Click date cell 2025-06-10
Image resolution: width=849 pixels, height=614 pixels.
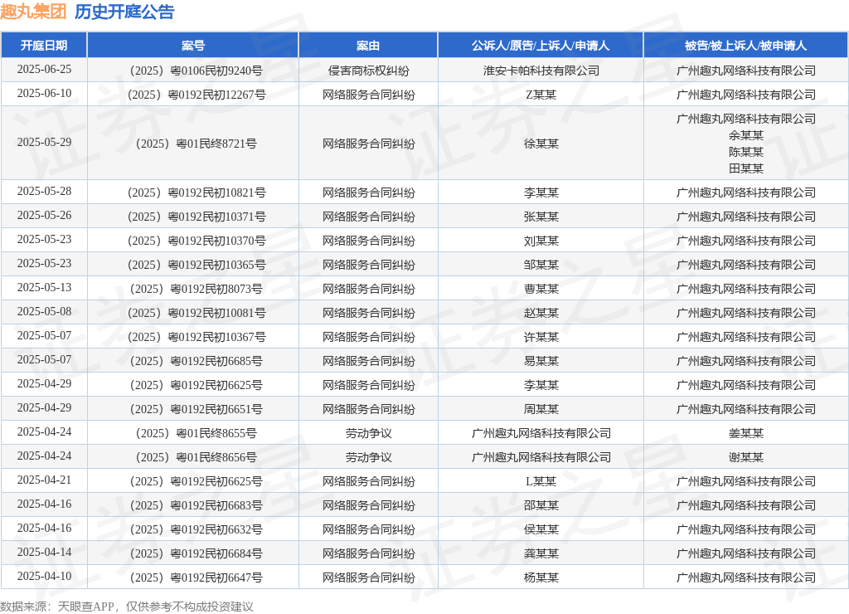(44, 93)
